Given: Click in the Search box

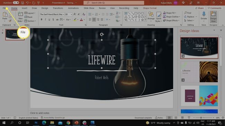Looking at the screenshot, I should 114,3.
